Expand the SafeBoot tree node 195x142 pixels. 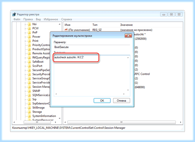pyautogui.click(x=25, y=62)
